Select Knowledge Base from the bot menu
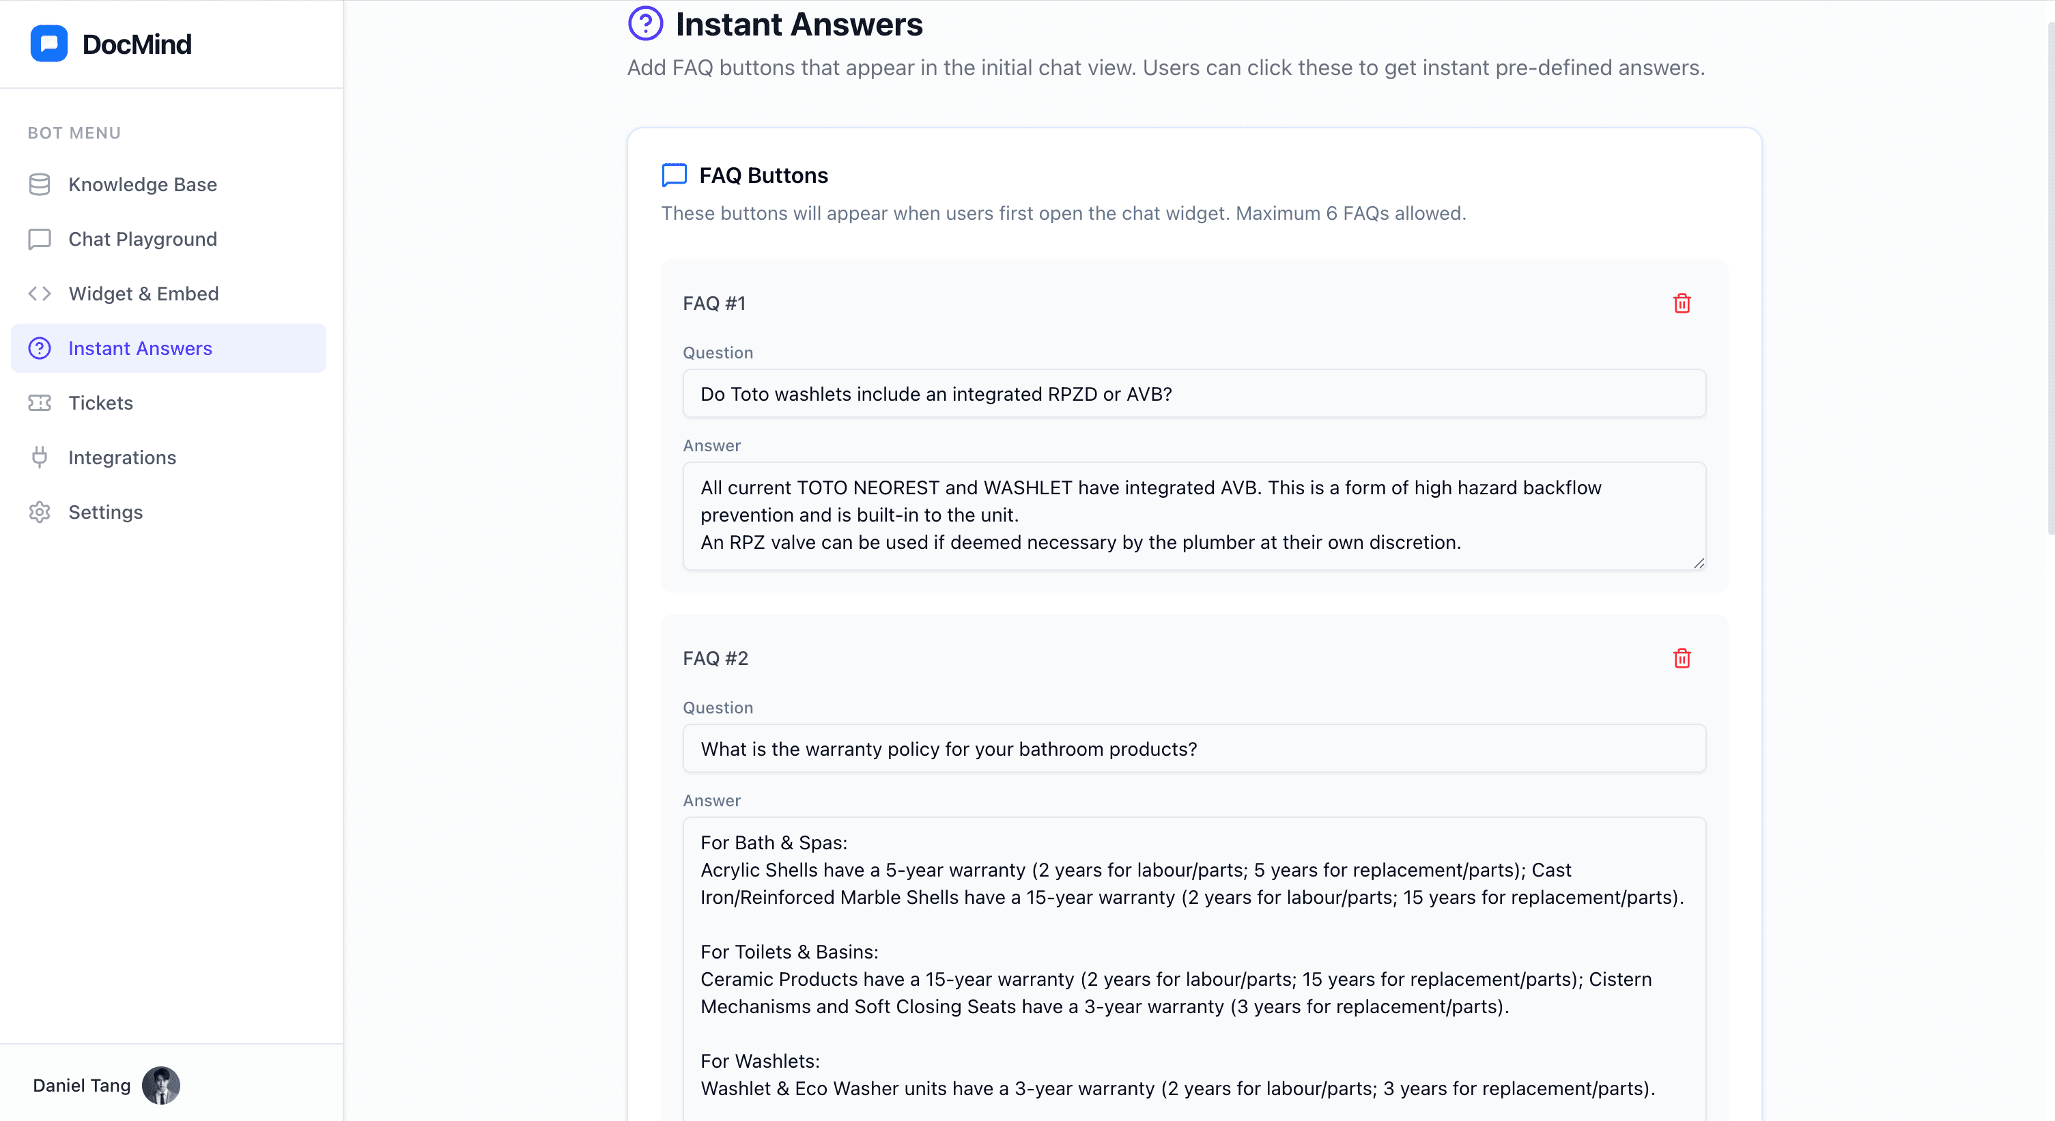Viewport: 2055px width, 1121px height. click(x=142, y=184)
